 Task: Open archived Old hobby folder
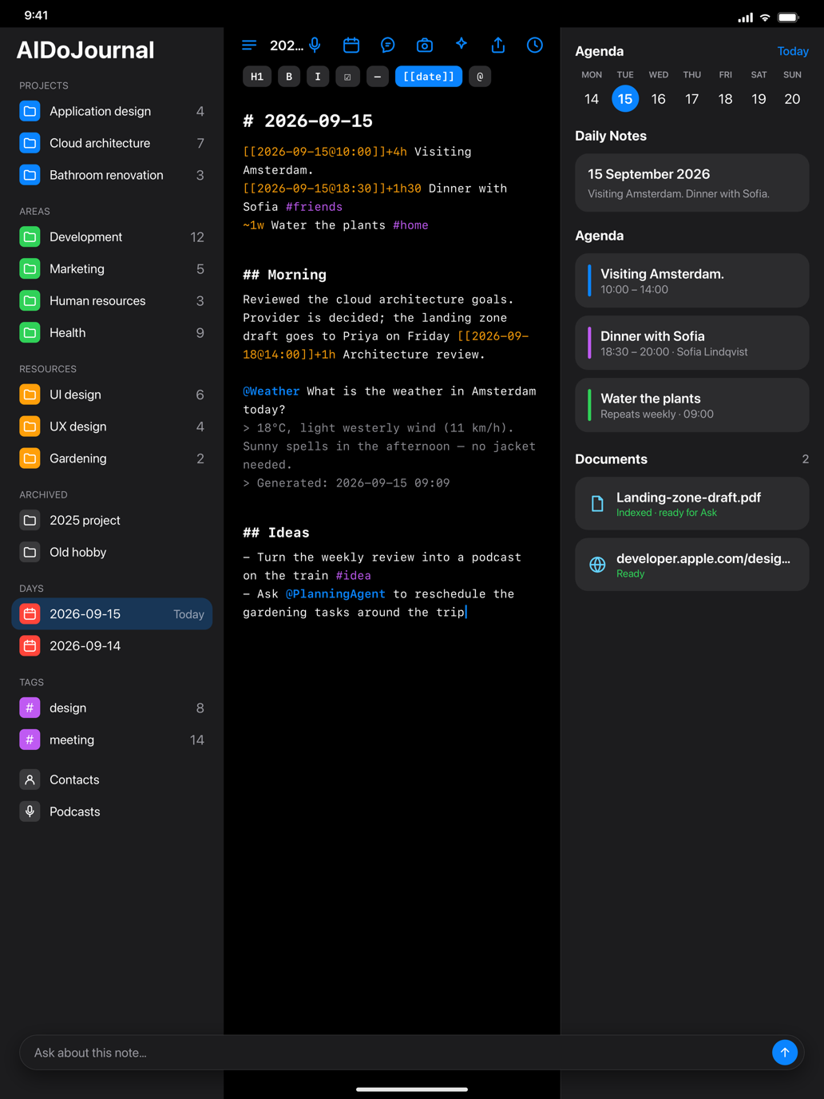coord(112,553)
